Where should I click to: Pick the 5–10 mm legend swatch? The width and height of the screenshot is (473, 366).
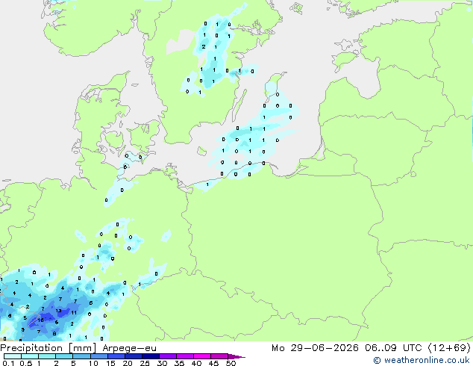81,356
